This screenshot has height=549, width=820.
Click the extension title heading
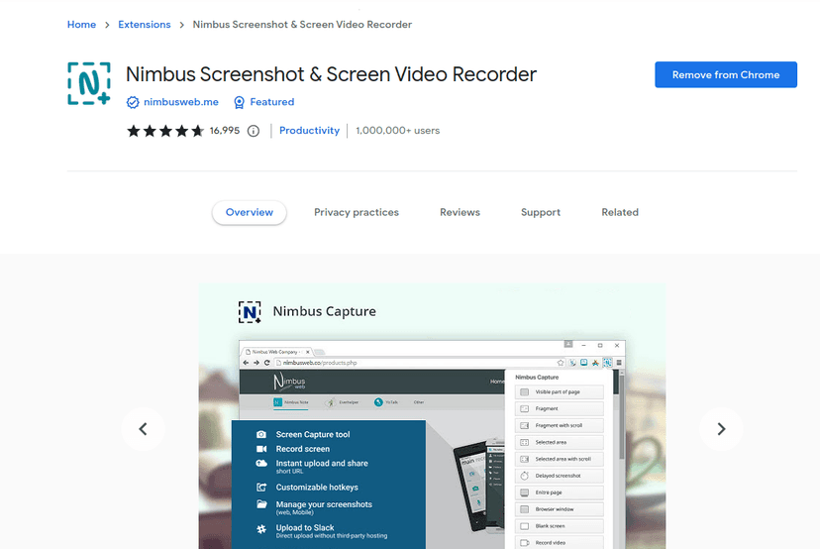[331, 74]
